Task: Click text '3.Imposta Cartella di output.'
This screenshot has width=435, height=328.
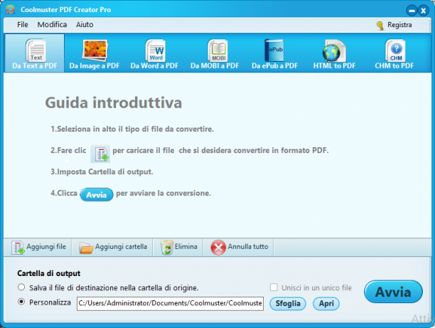Action: coord(102,171)
